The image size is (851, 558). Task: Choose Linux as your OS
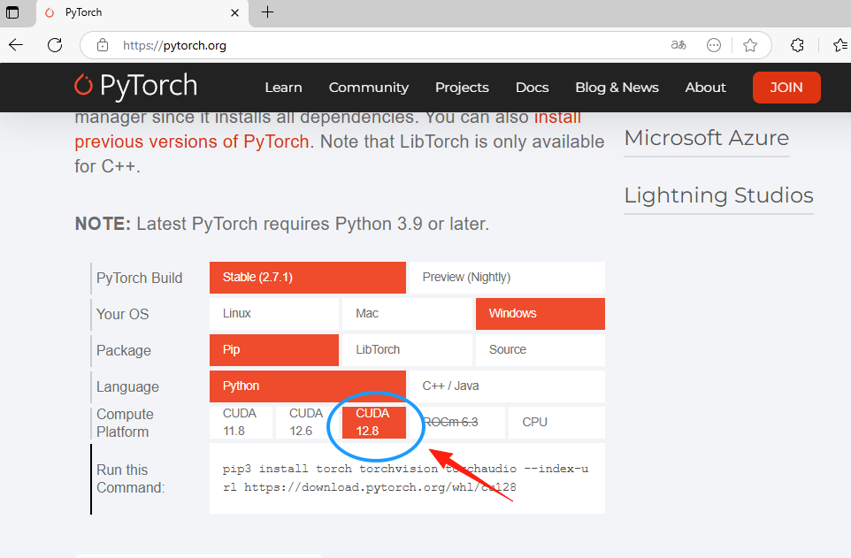point(273,314)
